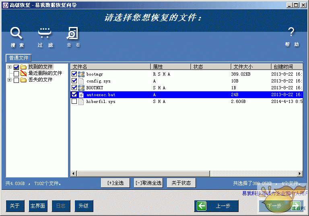309x216 pixels.
Task: Click the bootmgr file icon
Action: click(81, 74)
